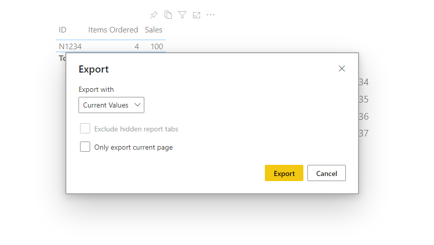Select the ID column header

tap(63, 30)
